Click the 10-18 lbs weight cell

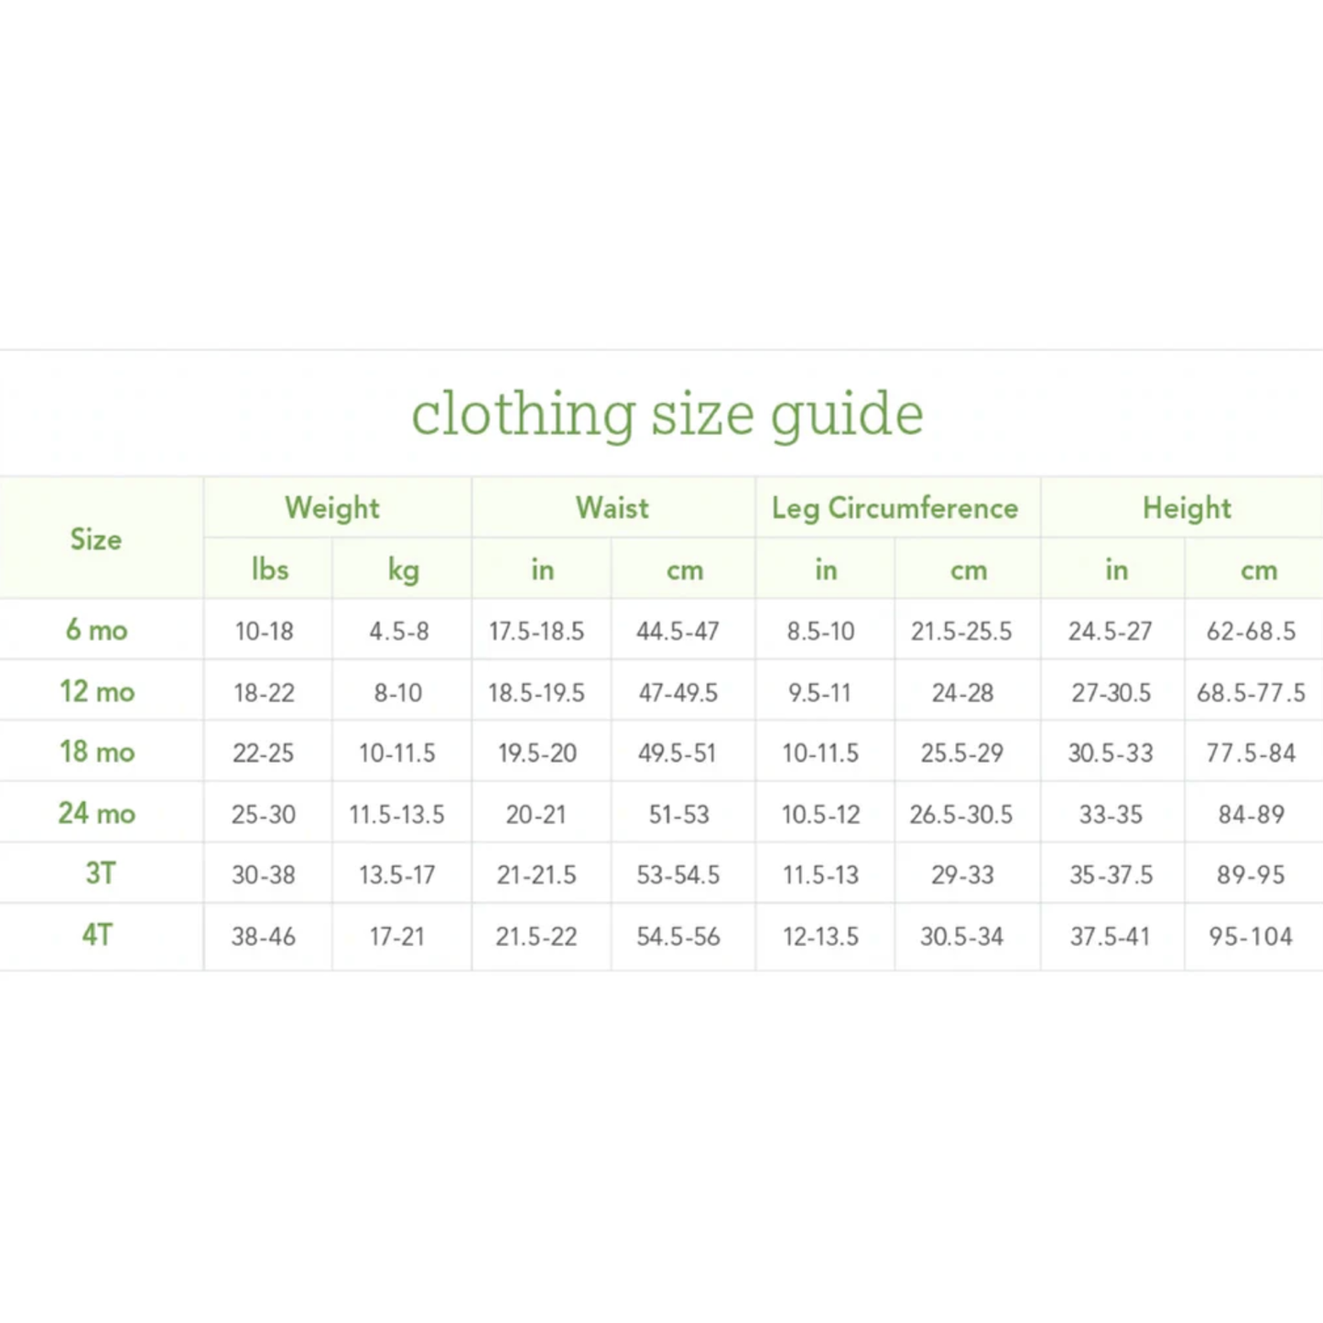[x=264, y=631]
